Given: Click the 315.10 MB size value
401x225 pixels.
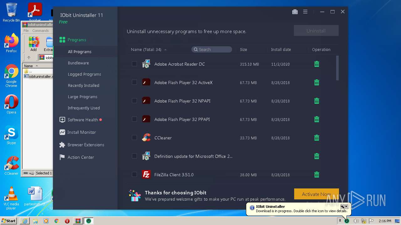Looking at the screenshot, I should [x=249, y=64].
